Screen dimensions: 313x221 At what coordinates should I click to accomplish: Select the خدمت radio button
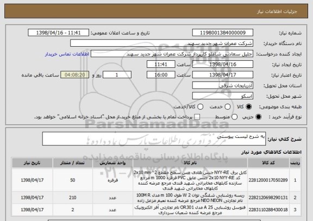pyautogui.click(x=228, y=107)
